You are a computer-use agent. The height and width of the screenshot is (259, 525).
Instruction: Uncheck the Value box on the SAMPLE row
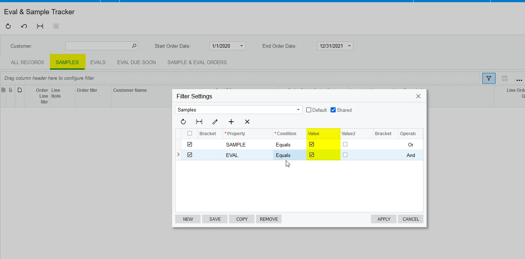[x=312, y=144]
